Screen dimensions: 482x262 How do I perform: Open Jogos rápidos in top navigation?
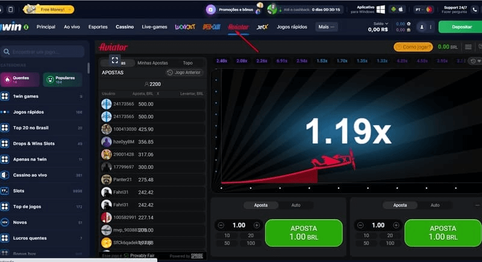292,27
